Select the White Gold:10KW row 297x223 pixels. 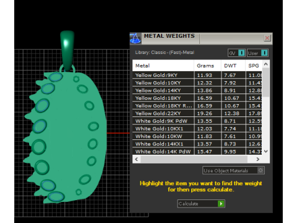pyautogui.click(x=197, y=136)
